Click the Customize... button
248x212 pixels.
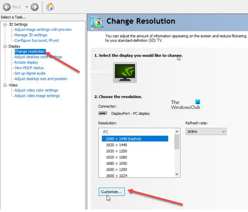pos(112,191)
